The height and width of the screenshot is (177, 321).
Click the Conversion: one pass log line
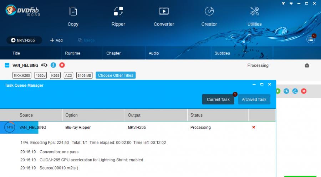coord(49,152)
